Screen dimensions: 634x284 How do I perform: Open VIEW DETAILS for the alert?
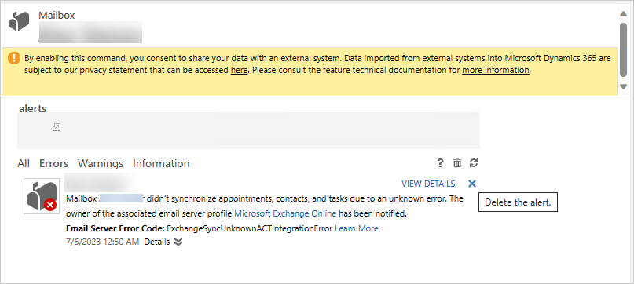point(428,184)
